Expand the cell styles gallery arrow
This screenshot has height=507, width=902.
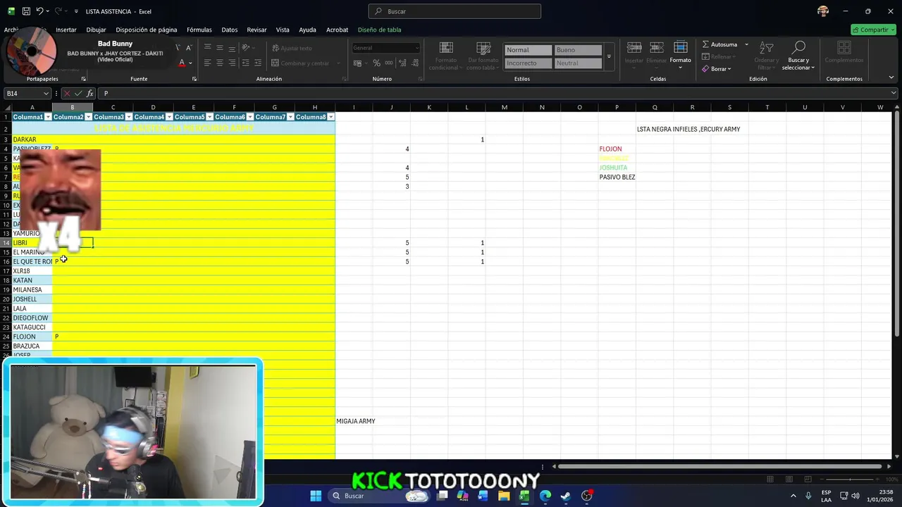point(609,56)
